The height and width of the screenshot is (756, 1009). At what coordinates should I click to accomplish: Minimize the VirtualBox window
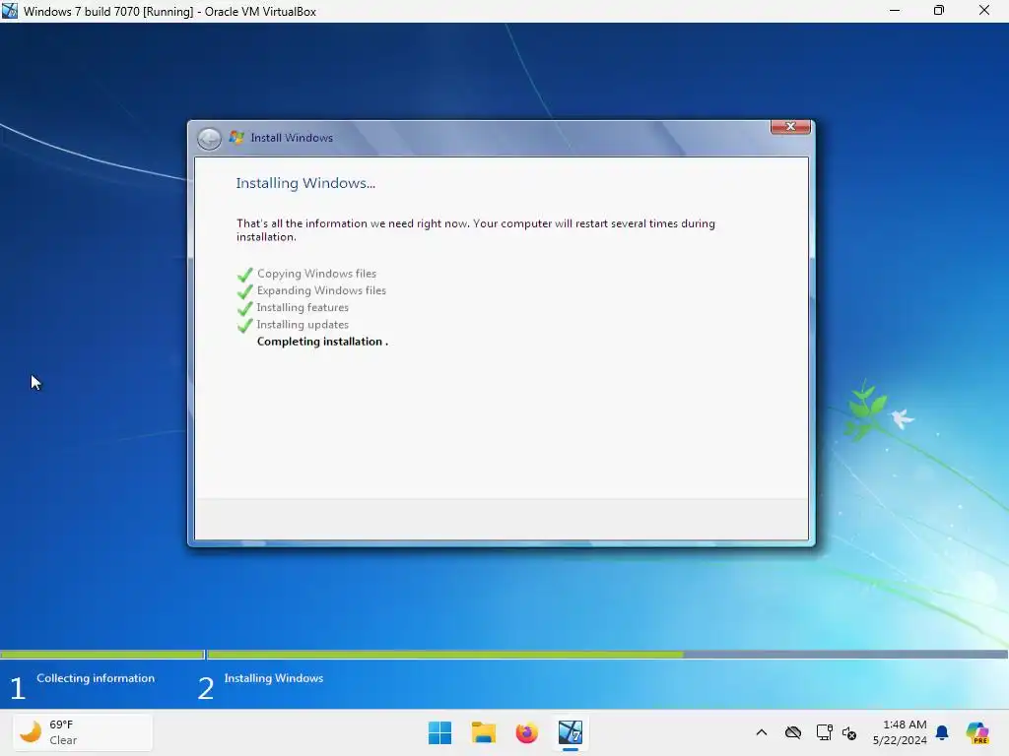[895, 11]
